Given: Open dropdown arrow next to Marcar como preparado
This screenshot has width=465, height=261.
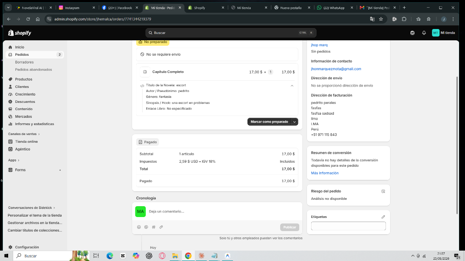Looking at the screenshot, I should [294, 121].
